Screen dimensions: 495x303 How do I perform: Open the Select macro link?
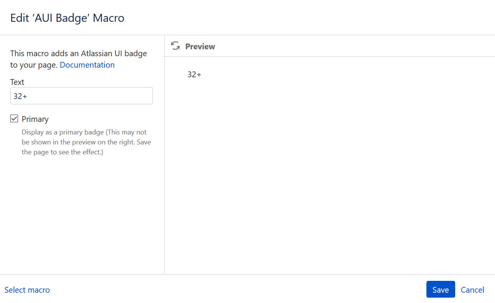(x=27, y=290)
